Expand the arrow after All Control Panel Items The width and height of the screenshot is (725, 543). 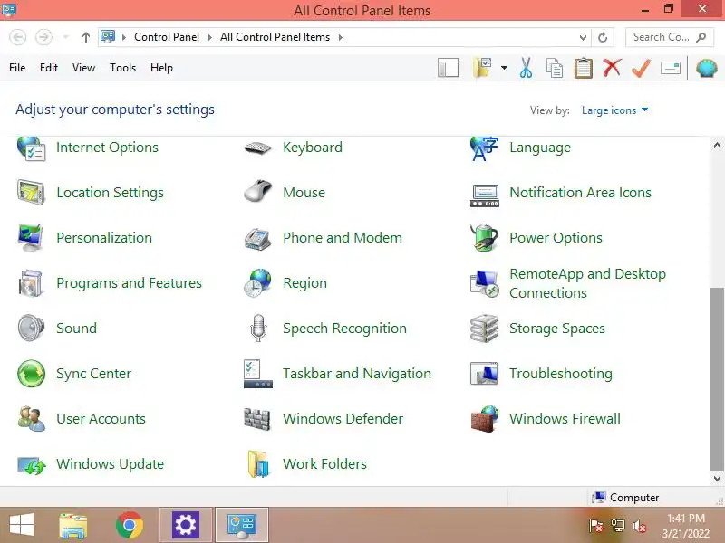click(341, 37)
